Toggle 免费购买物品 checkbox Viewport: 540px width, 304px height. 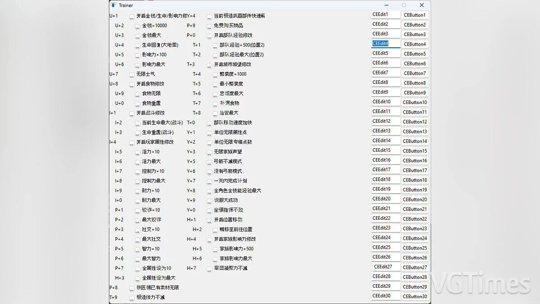click(x=209, y=26)
